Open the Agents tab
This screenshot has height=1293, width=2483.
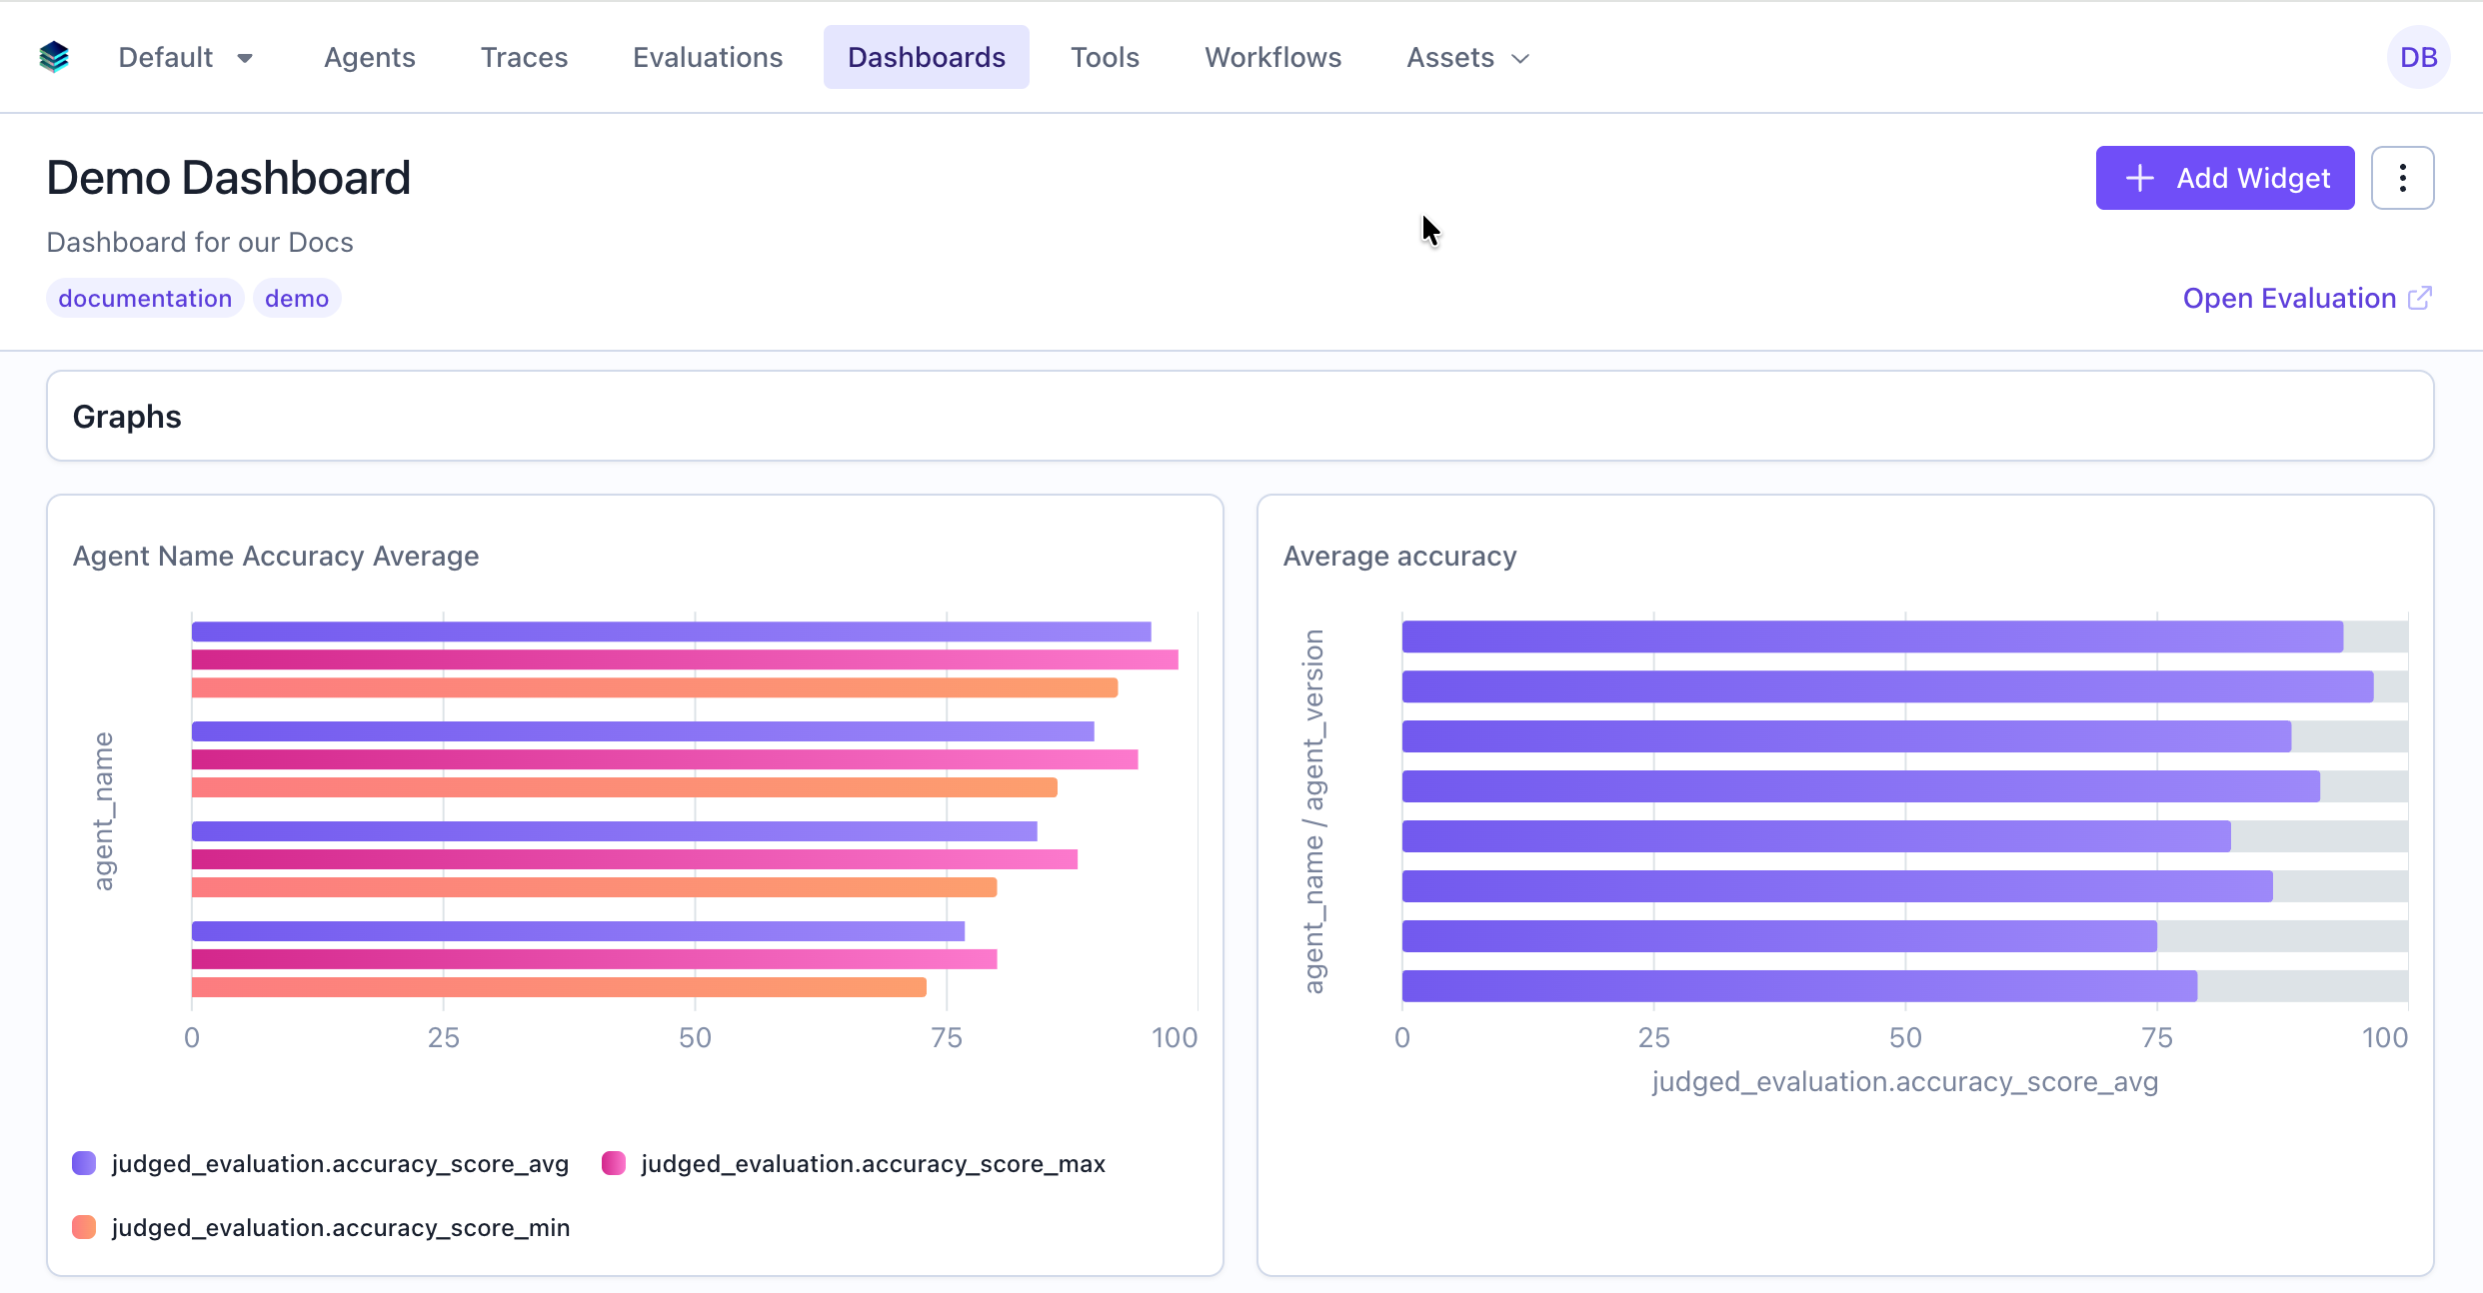[x=369, y=57]
